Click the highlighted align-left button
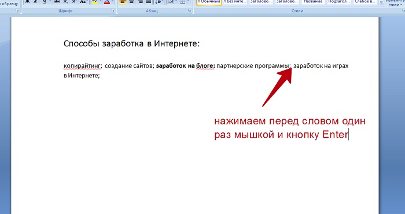This screenshot has width=405, height=214. 123,2
